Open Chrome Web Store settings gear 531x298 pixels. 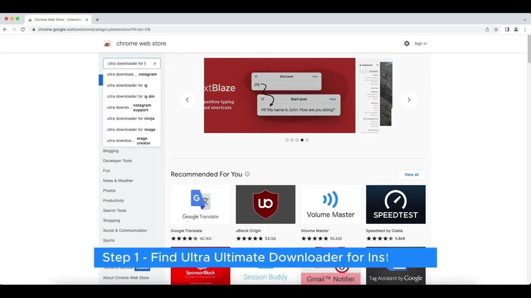407,43
